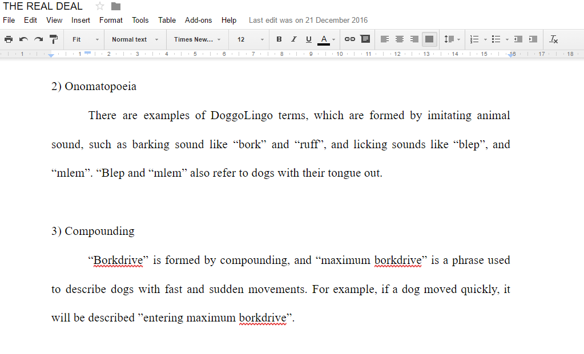
Task: Open the Add-ons menu
Action: [198, 20]
